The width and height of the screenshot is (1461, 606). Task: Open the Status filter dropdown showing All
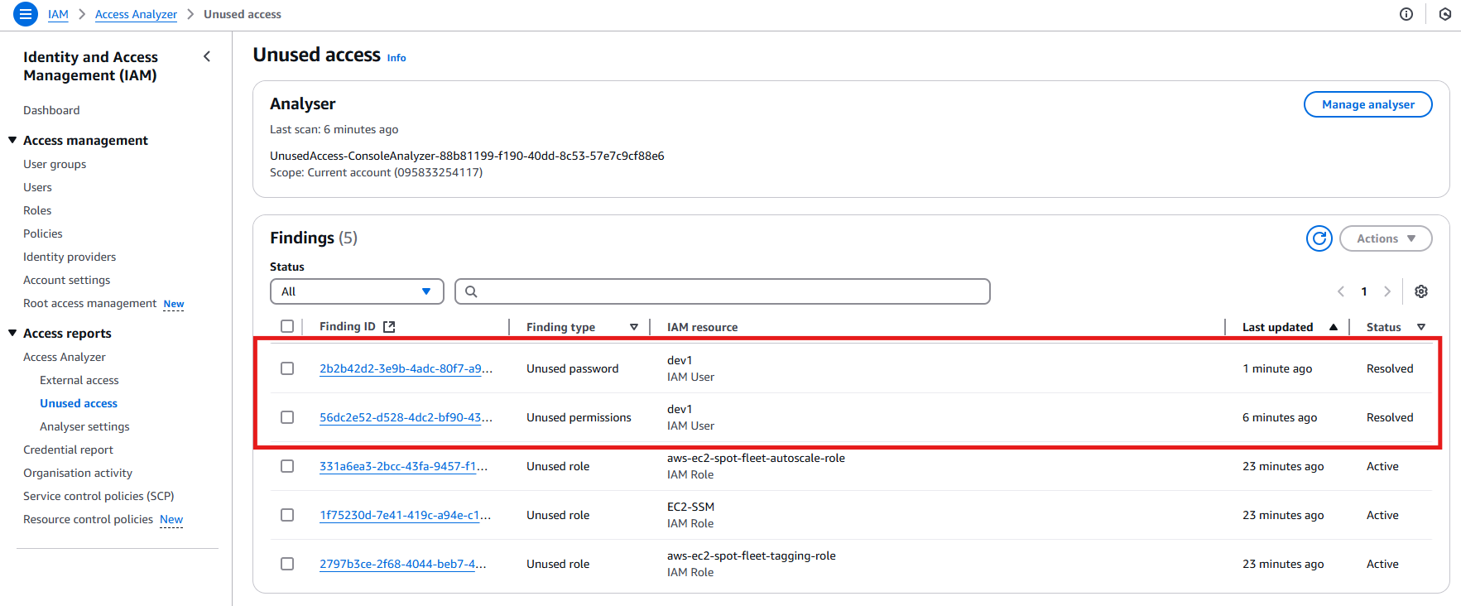(x=357, y=291)
